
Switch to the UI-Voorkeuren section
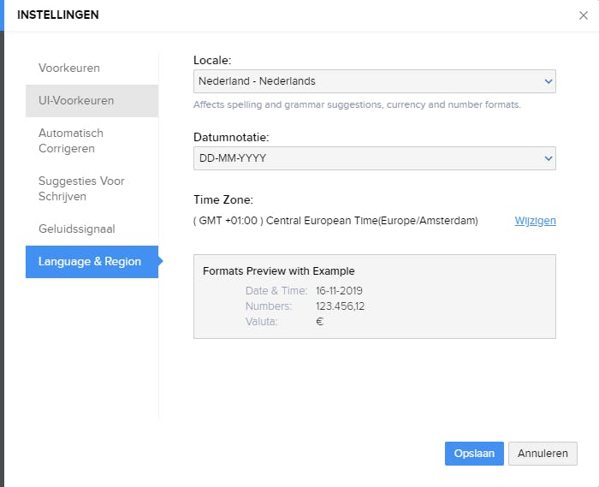[76, 100]
